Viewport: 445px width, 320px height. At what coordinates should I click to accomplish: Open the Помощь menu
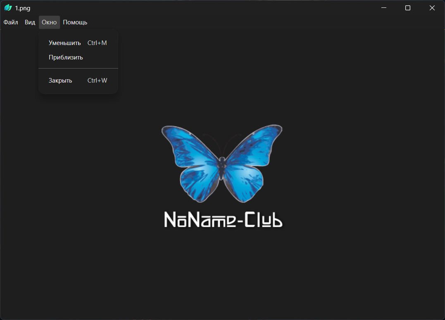pos(75,22)
